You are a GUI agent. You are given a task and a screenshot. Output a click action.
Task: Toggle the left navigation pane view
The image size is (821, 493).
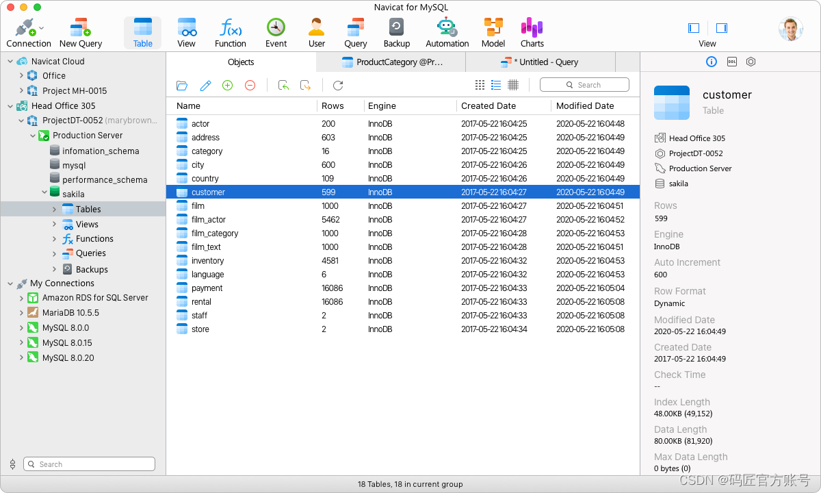(x=694, y=28)
